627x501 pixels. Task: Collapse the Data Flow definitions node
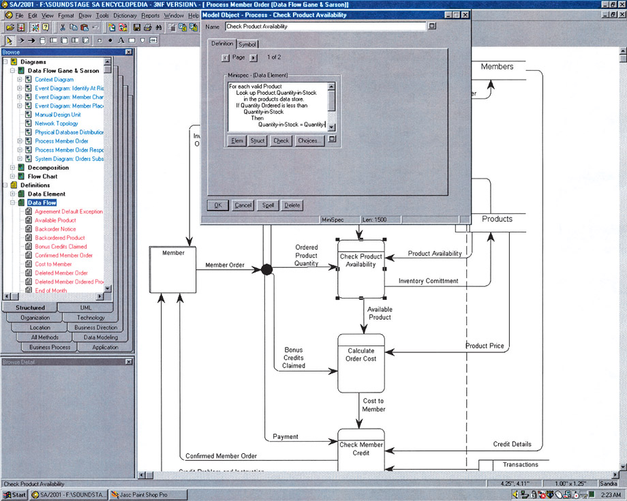(12, 202)
